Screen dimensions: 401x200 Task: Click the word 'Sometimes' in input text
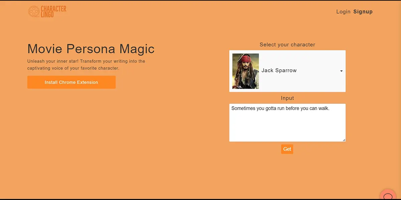243,108
